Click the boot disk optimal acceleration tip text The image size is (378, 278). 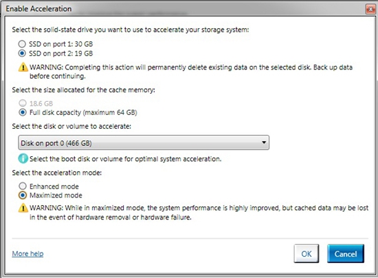(125, 159)
